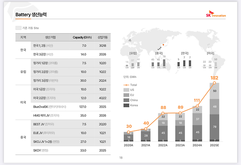The height and width of the screenshot is (165, 241).
Task: Click the Korea legend color swatch
Action: 126,105
